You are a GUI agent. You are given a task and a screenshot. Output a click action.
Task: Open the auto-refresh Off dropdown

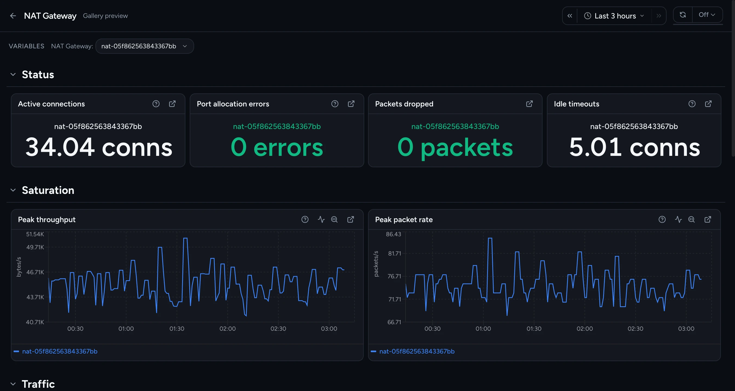tap(707, 15)
